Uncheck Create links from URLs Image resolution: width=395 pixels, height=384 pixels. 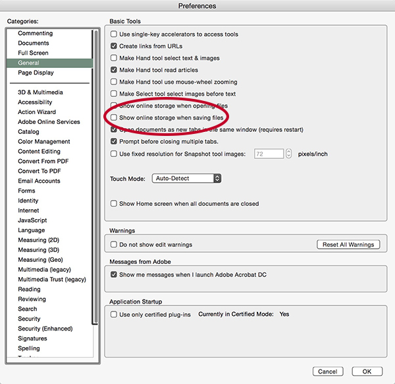114,46
